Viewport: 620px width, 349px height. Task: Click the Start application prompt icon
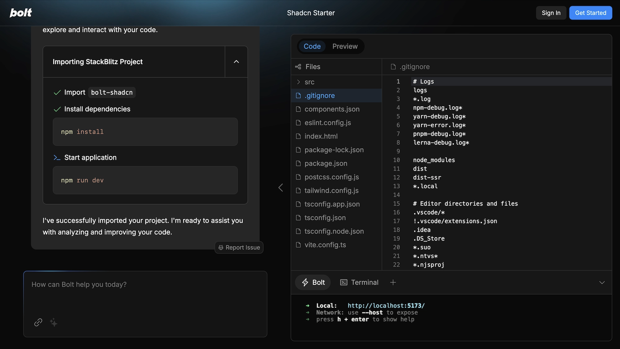point(57,158)
